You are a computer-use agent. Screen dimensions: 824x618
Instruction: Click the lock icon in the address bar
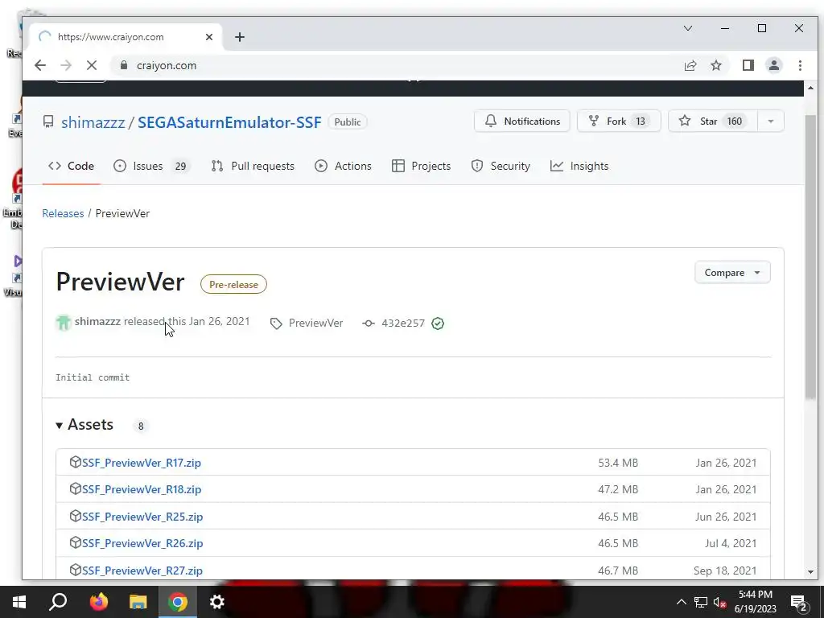click(x=124, y=65)
